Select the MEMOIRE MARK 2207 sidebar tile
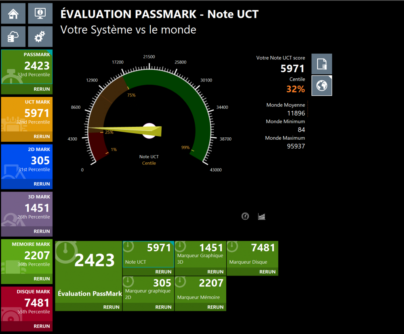 tap(27, 256)
